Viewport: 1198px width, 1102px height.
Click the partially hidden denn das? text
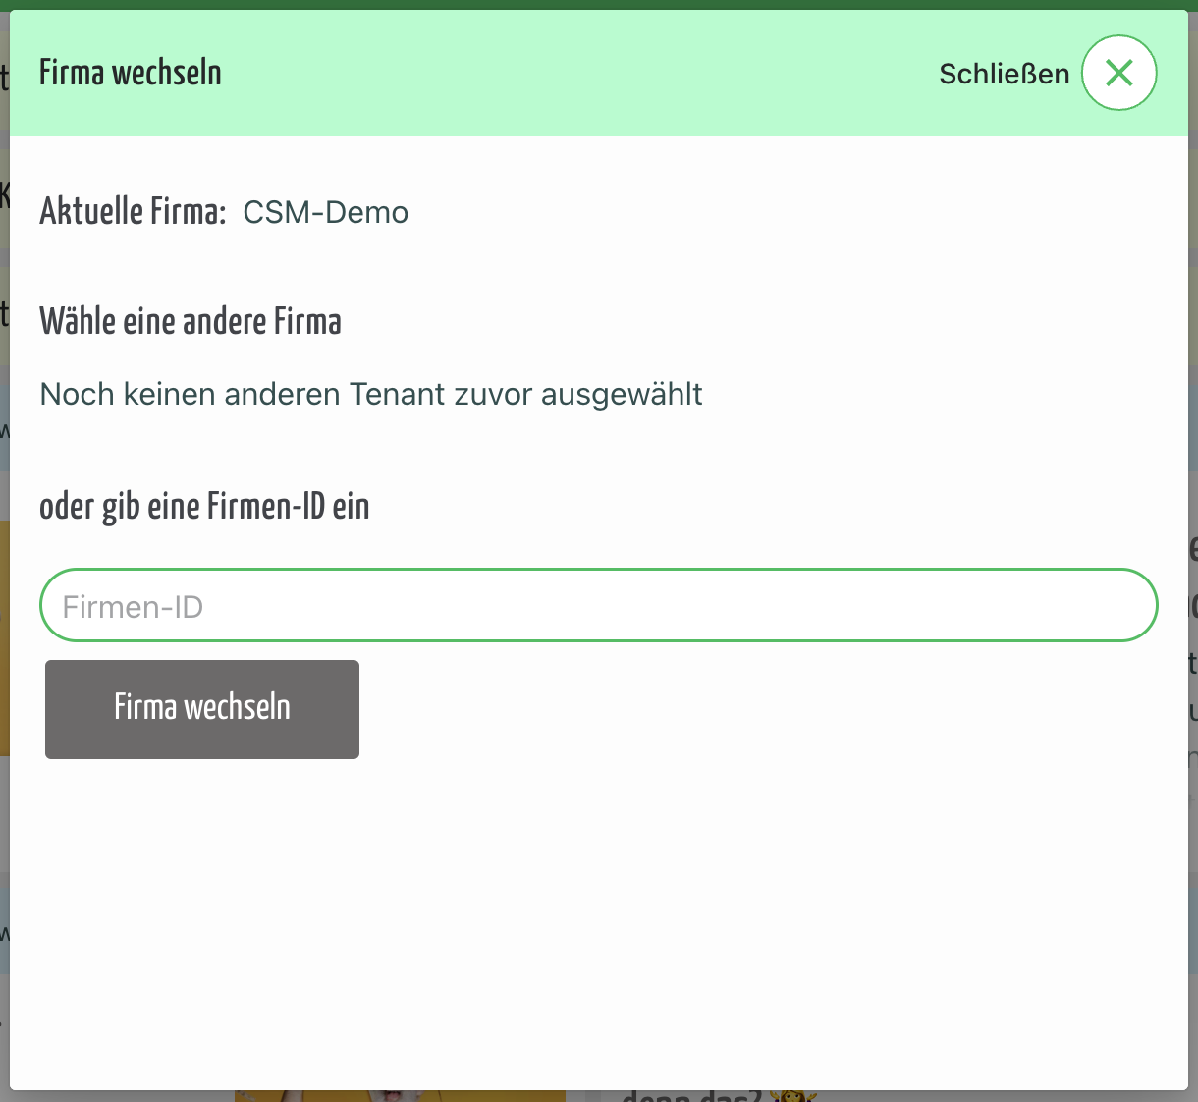(x=693, y=1096)
